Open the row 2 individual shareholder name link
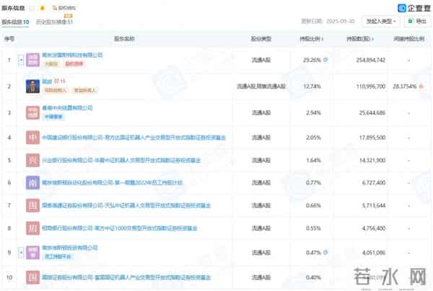The image size is (433, 291). (47, 81)
